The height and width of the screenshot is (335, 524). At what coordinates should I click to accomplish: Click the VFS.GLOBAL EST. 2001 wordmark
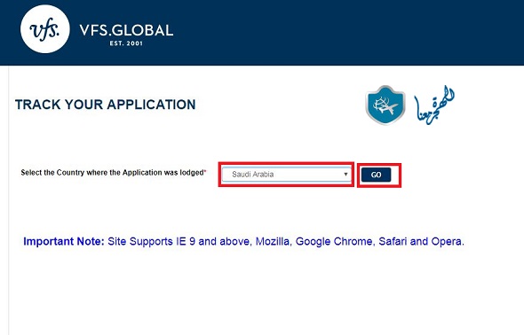(126, 35)
